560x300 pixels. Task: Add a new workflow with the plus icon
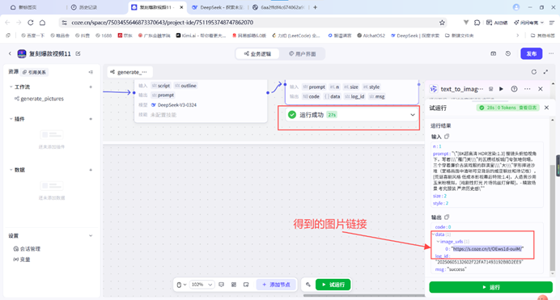pyautogui.click(x=91, y=87)
